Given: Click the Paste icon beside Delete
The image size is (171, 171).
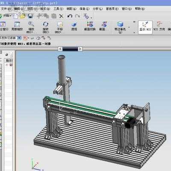Looking at the screenshot, I should coord(54,16).
